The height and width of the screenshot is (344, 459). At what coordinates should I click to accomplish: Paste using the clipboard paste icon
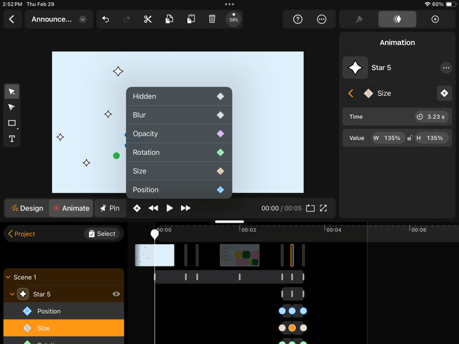[191, 19]
